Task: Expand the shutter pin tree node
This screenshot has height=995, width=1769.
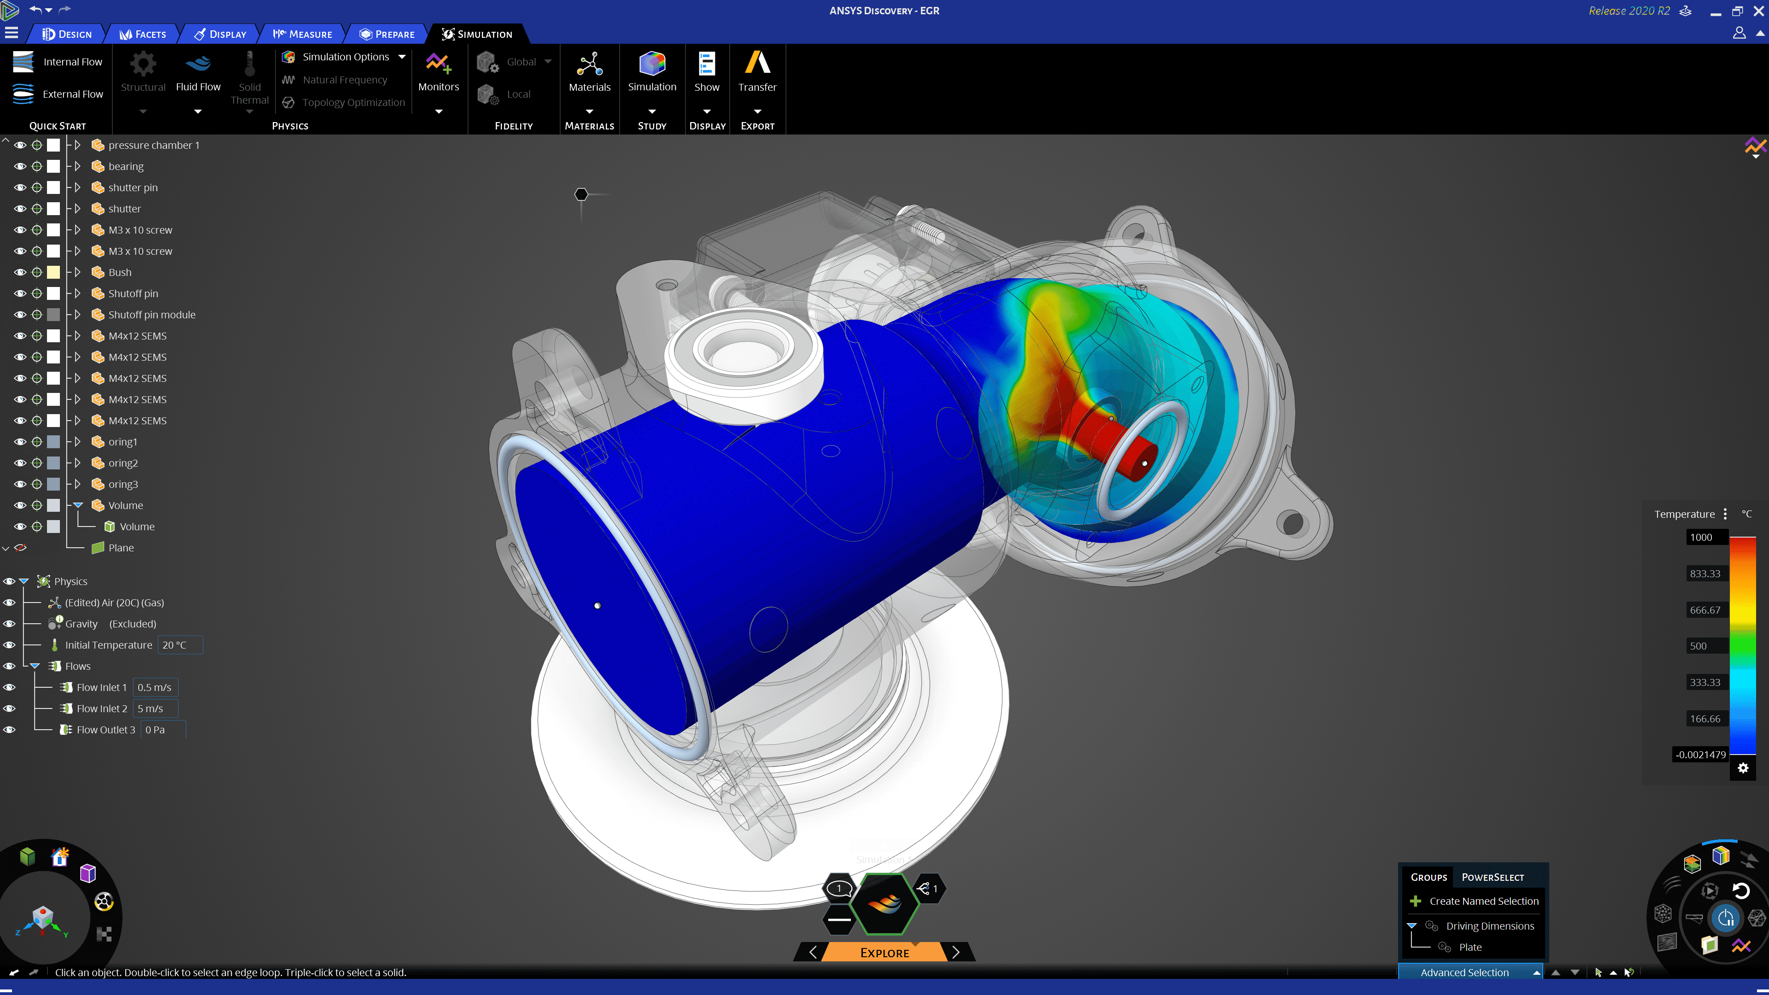Action: coord(77,187)
